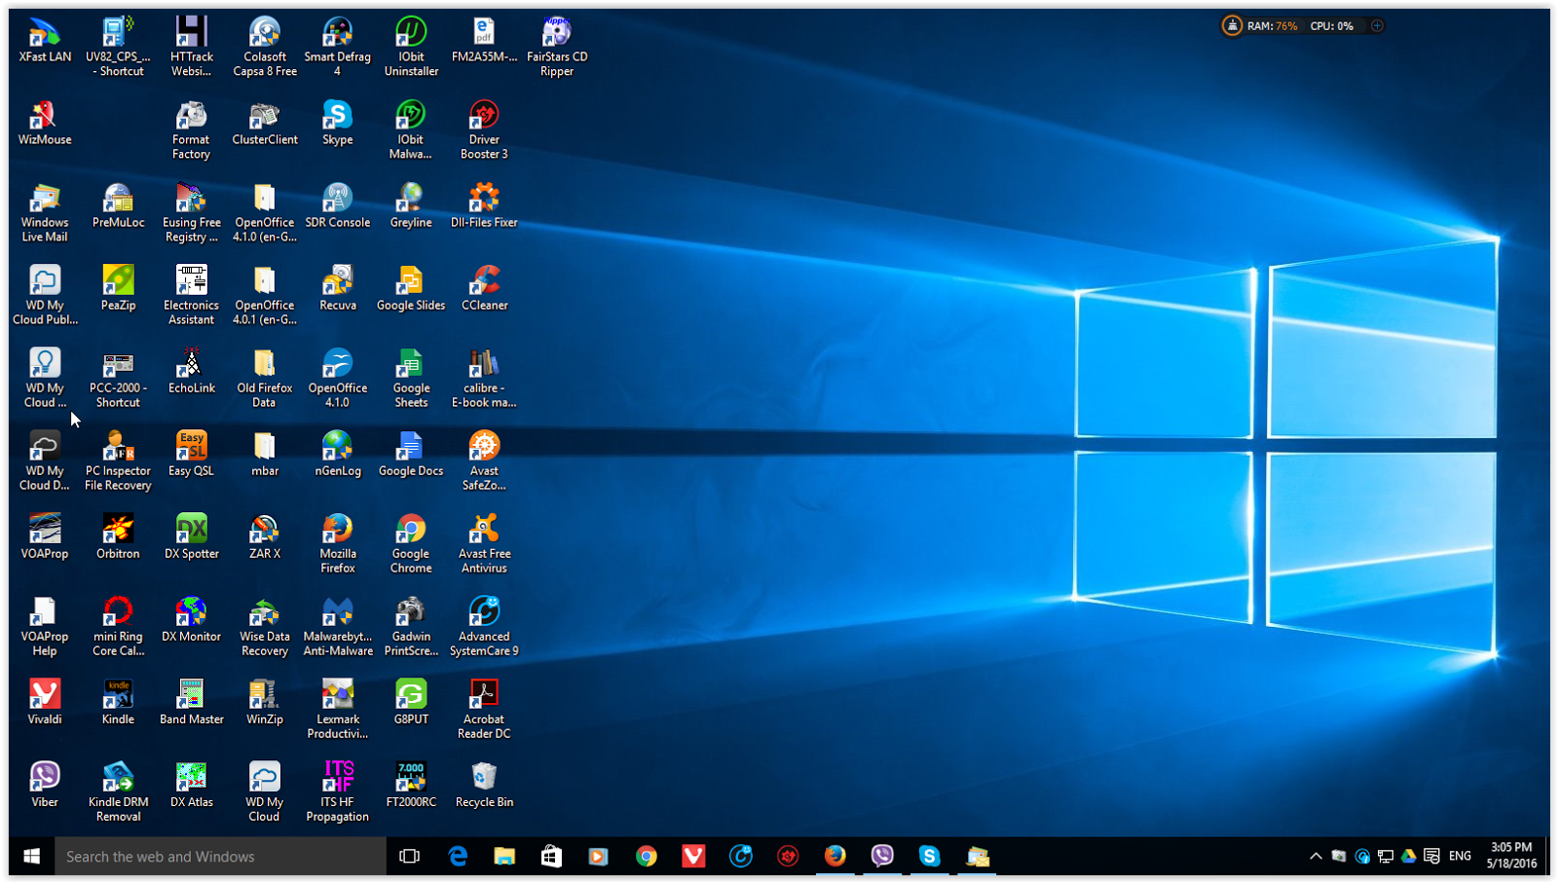This screenshot has height=883, width=1558.
Task: Click the Band Master icon
Action: (x=191, y=703)
